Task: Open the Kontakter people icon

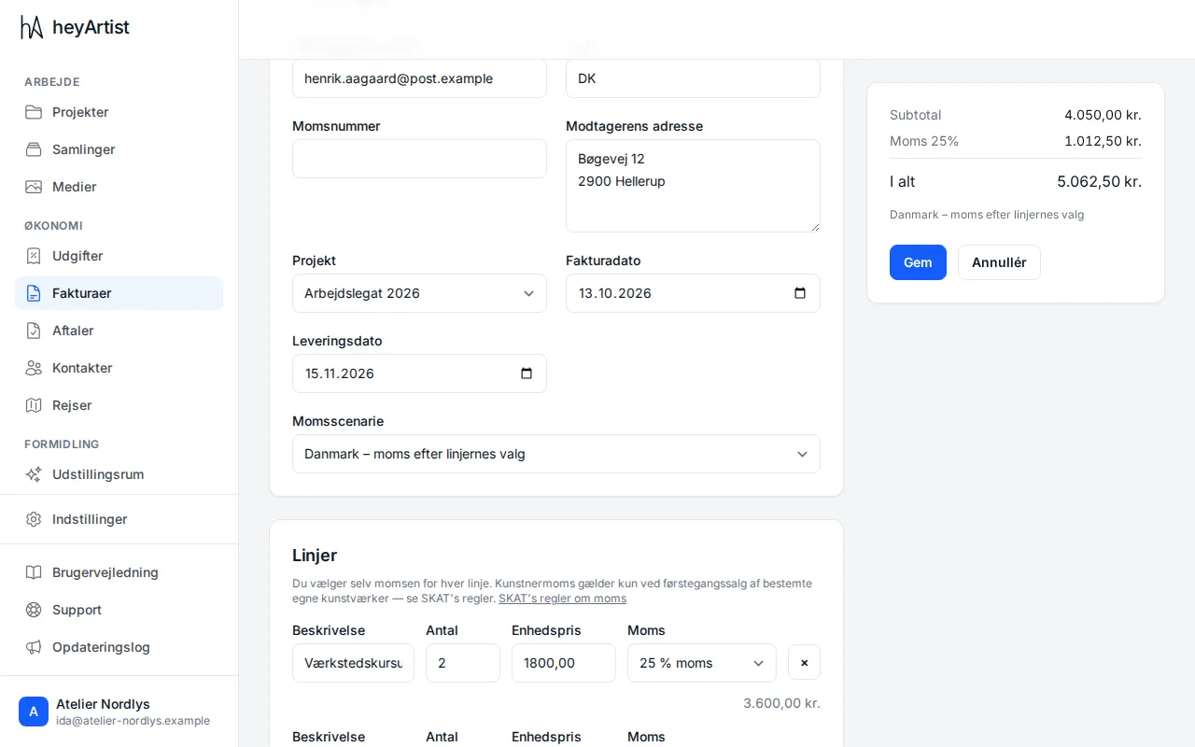Action: [34, 368]
